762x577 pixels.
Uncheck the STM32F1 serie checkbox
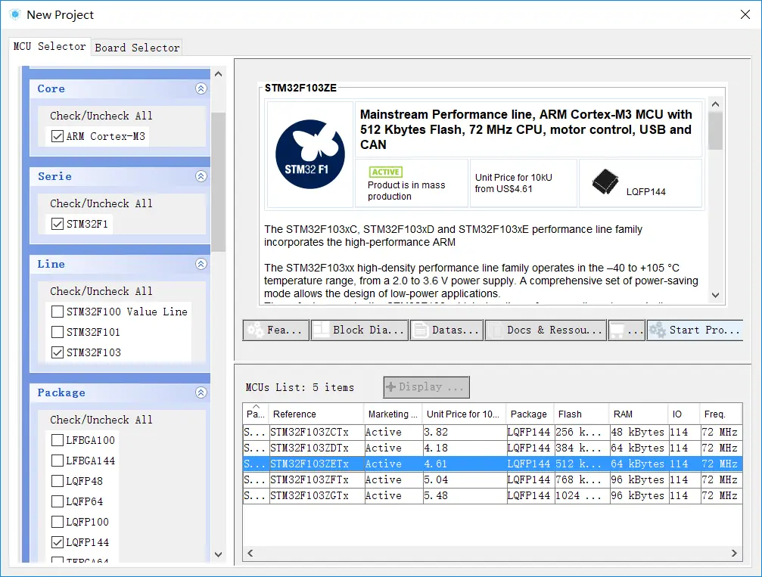[58, 224]
